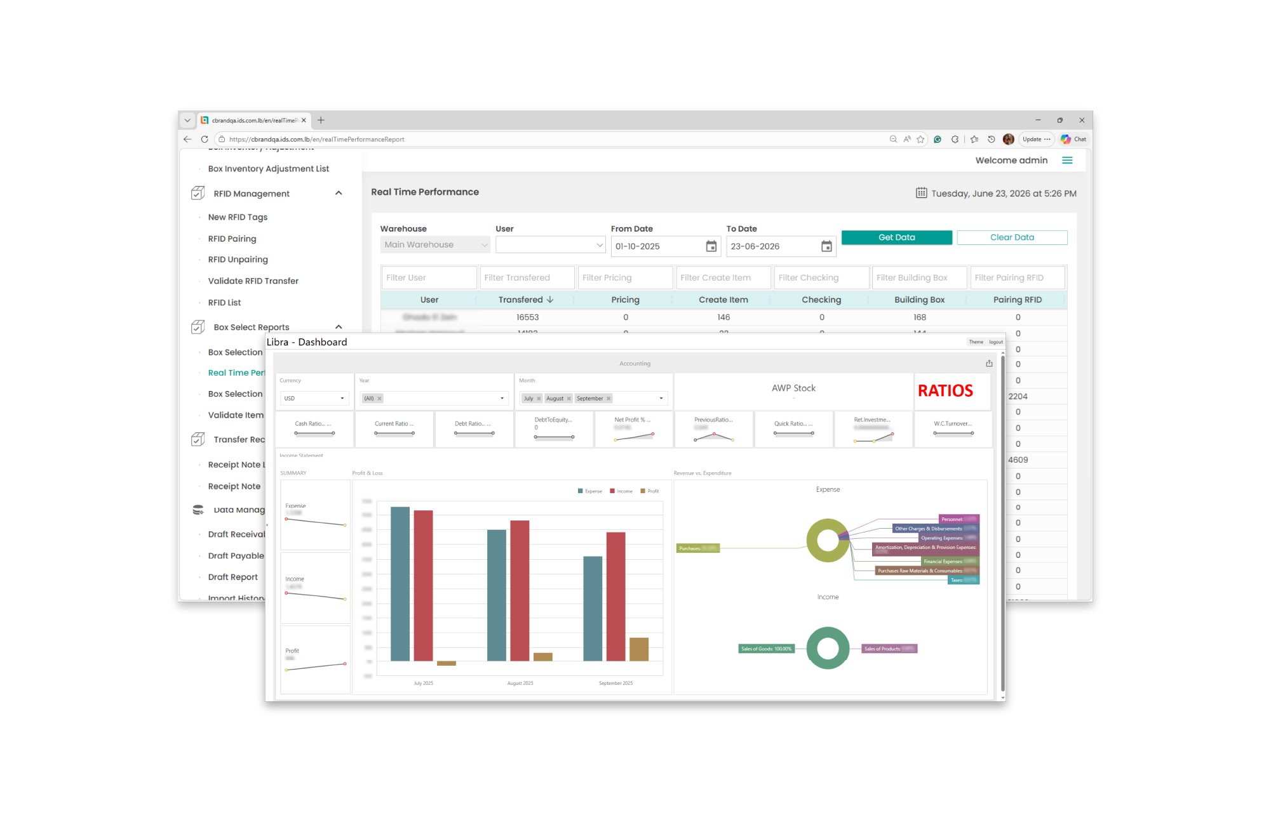Click the Filter Transfered input field
This screenshot has height=813, width=1271.
tap(527, 277)
